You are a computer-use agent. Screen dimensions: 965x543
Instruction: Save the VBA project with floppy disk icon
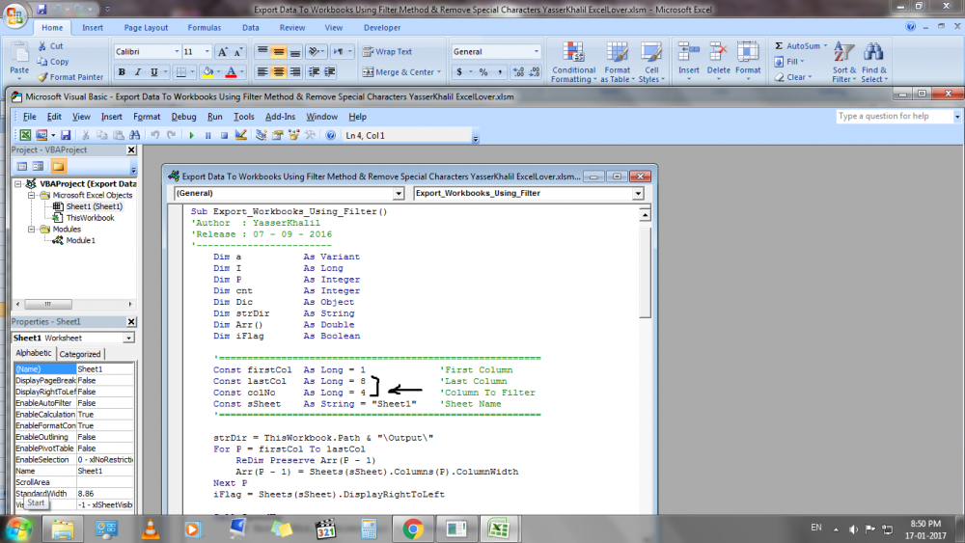coord(66,135)
